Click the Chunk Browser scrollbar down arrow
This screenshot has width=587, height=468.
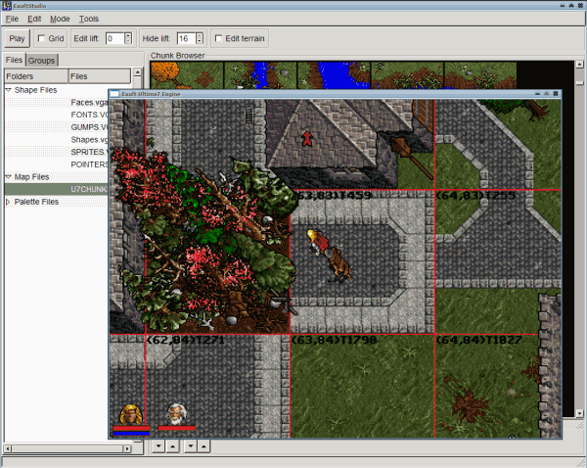(579, 413)
